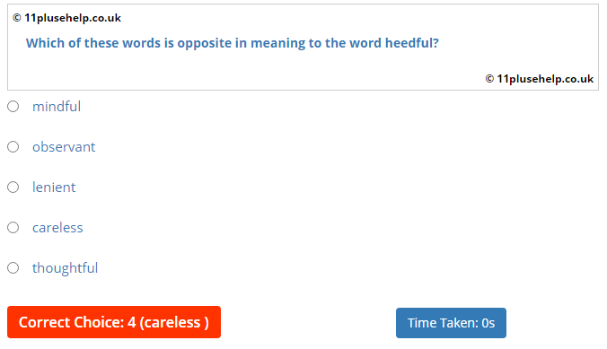Click the bottom-right 11plusehelp.co.uk copyright text
Image resolution: width=607 pixels, height=349 pixels.
coord(540,79)
